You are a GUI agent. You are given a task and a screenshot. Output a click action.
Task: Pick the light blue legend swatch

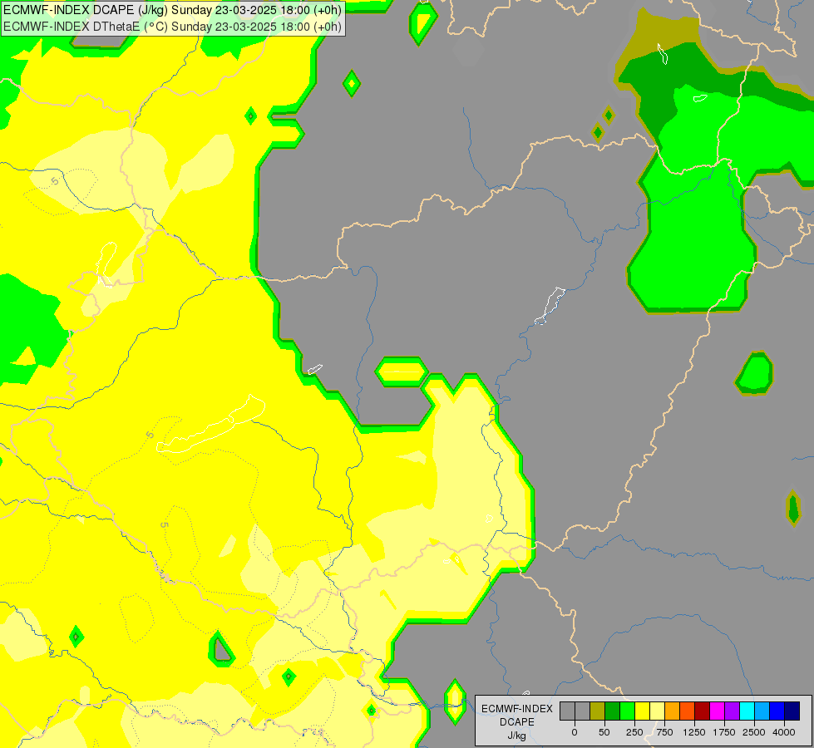click(x=762, y=711)
